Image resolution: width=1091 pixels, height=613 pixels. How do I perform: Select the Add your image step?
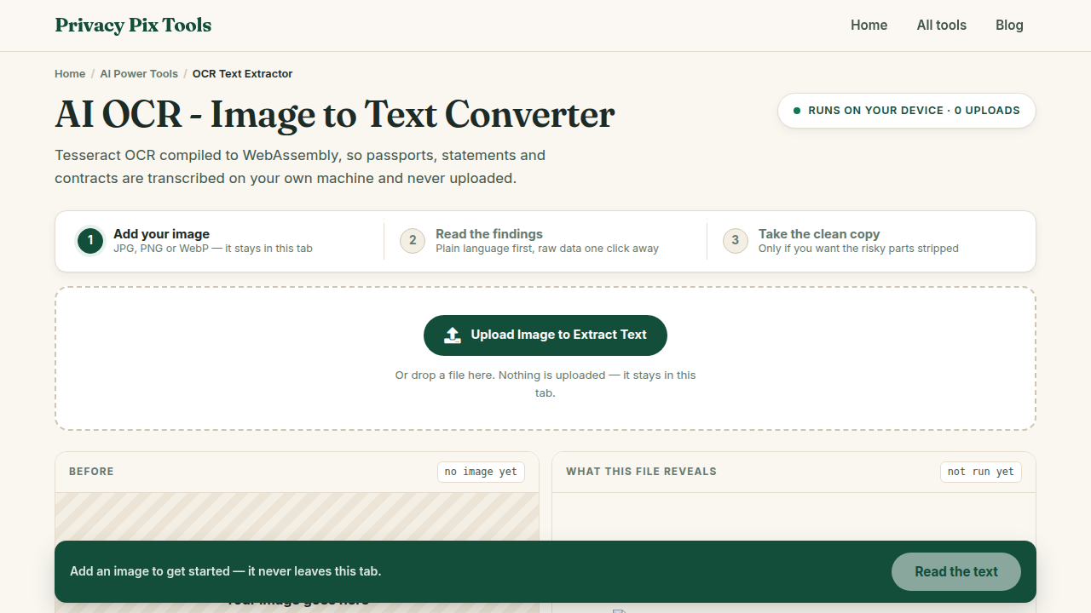click(220, 241)
